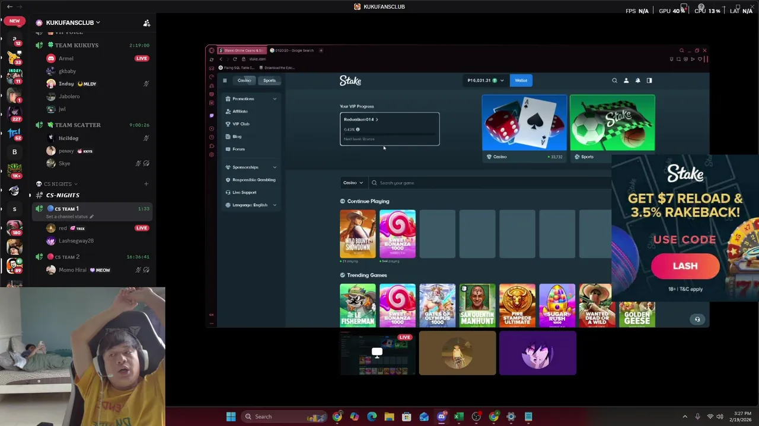Image resolution: width=759 pixels, height=426 pixels.
Task: Open Settings gear in taskbar
Action: coord(511,417)
